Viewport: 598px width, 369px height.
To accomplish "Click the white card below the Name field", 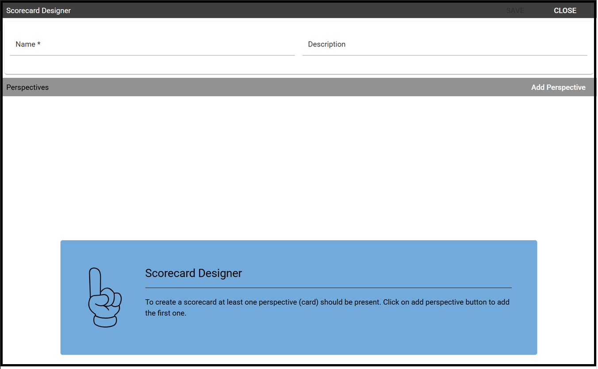I will click(299, 65).
